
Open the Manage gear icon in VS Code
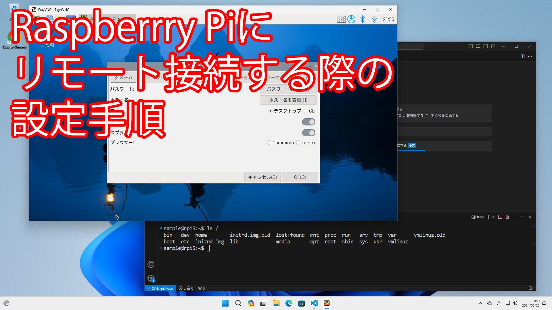(151, 278)
